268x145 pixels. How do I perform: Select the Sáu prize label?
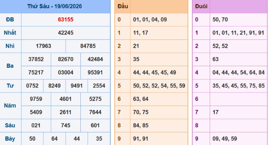[10, 125]
